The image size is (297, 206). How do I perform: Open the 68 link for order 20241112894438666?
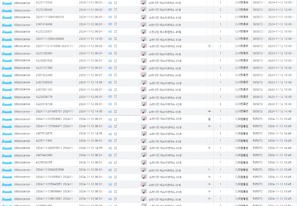click(110, 39)
